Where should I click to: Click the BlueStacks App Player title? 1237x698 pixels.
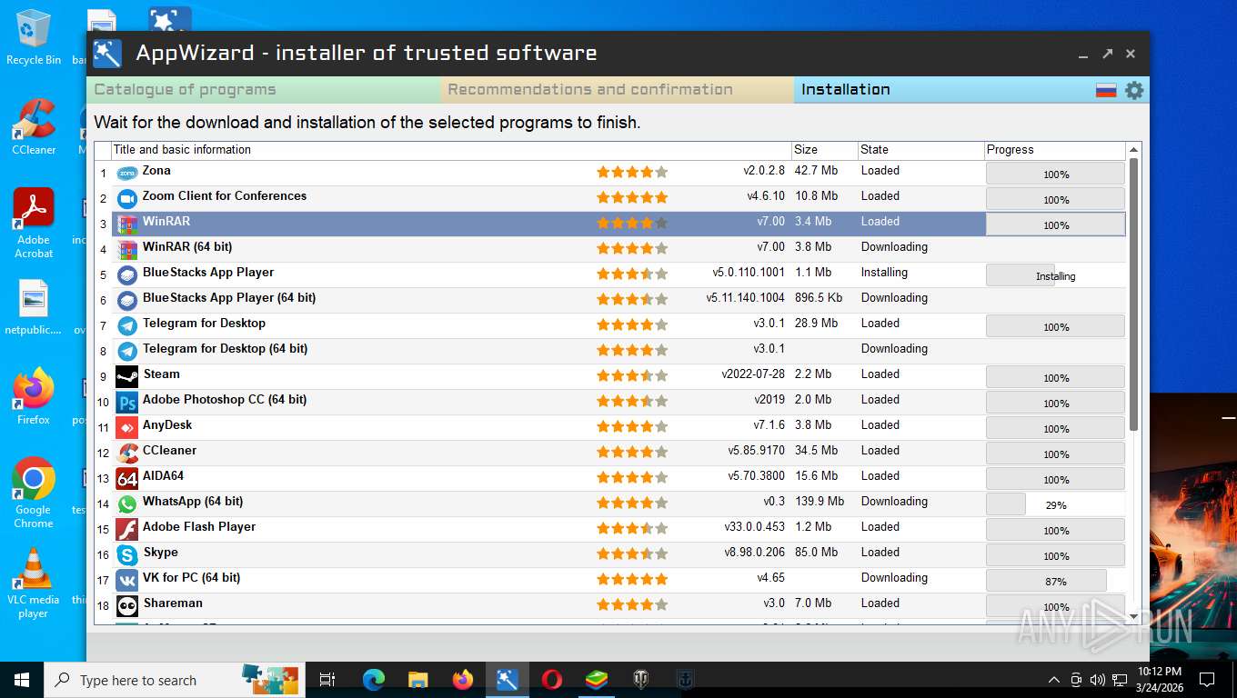[x=208, y=272]
